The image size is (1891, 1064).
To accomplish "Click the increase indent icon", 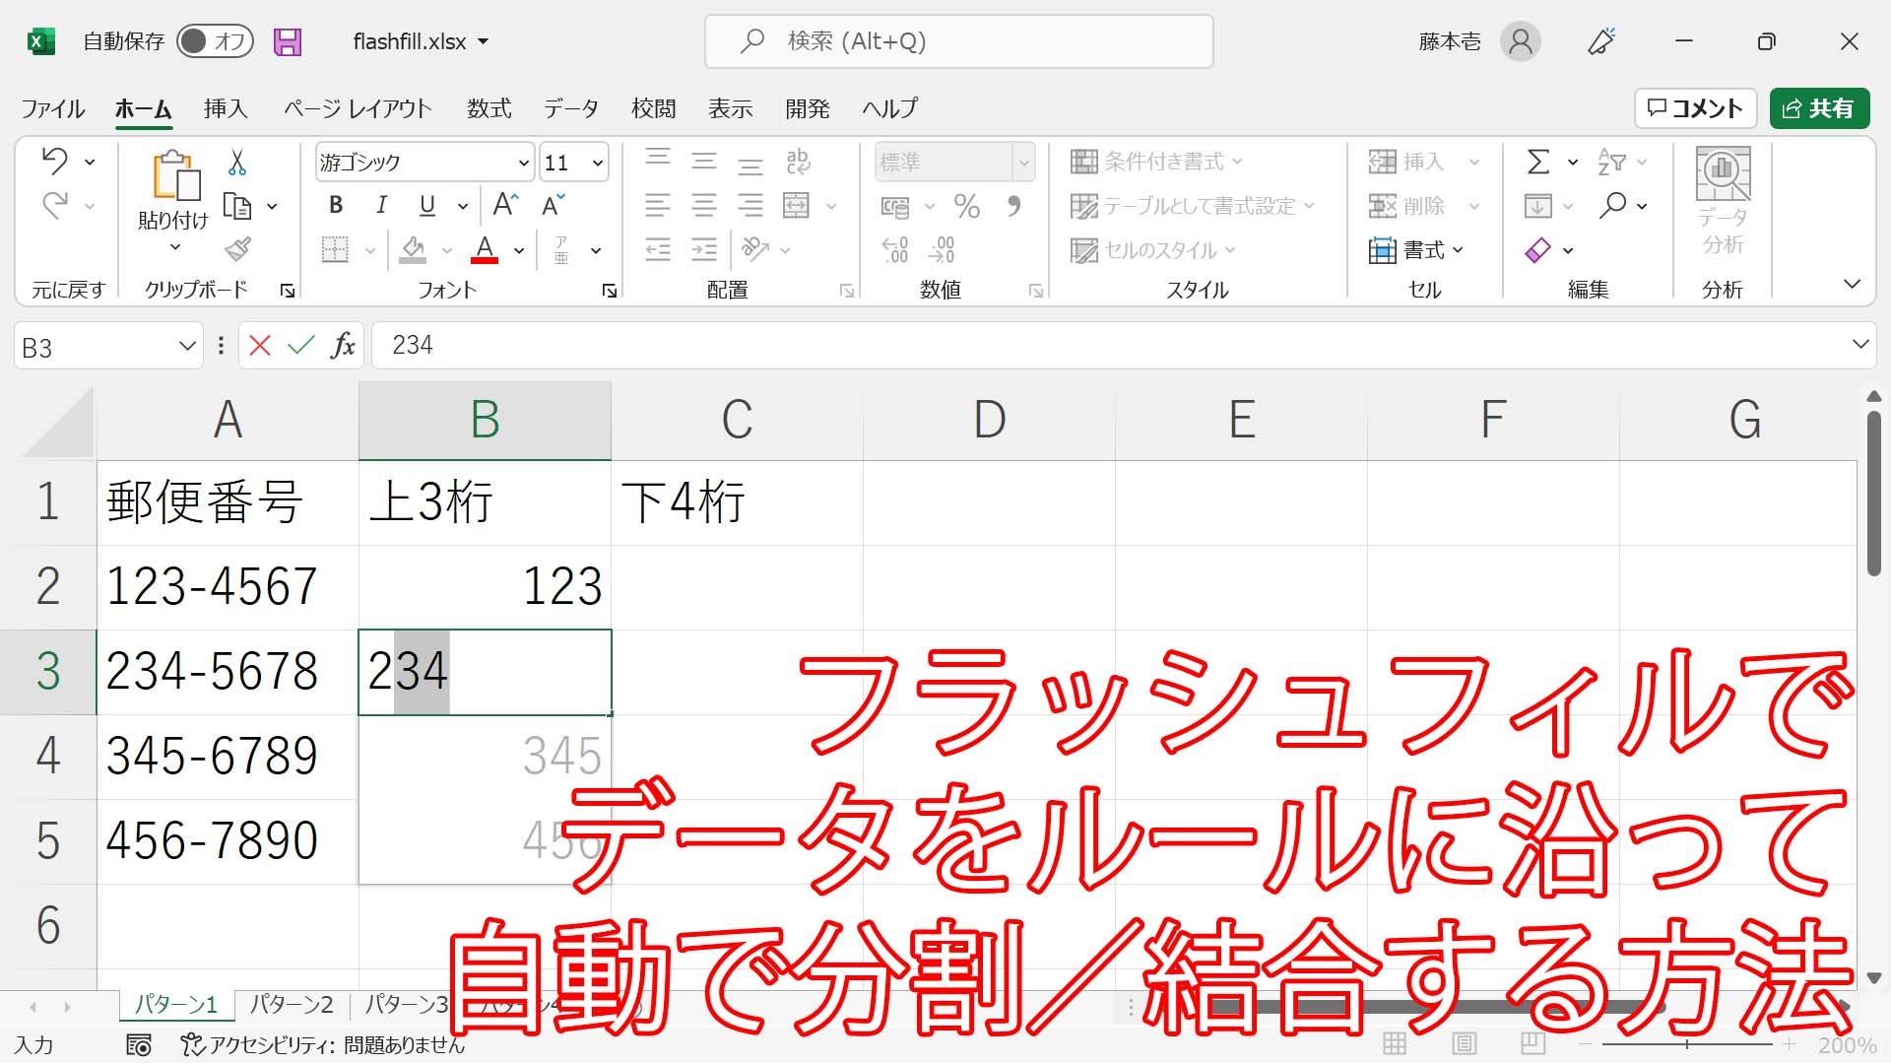I will [x=703, y=249].
